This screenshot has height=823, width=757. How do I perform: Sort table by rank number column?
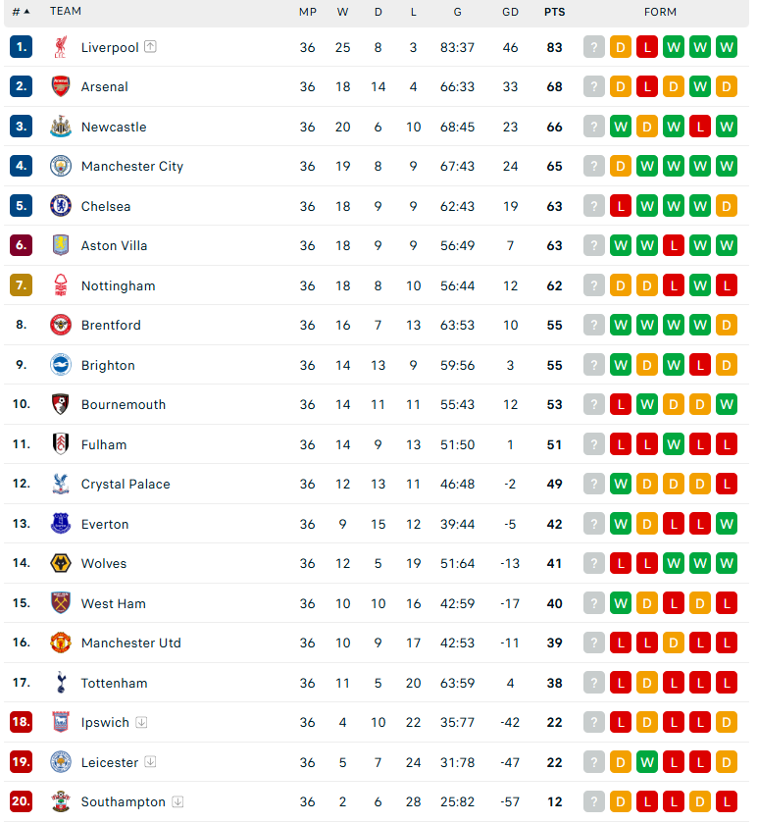(21, 12)
